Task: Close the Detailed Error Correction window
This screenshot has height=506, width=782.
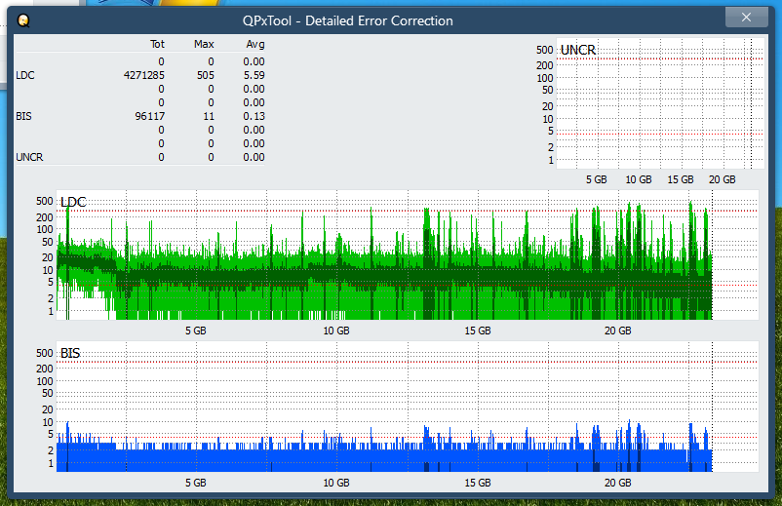Action: [x=746, y=18]
